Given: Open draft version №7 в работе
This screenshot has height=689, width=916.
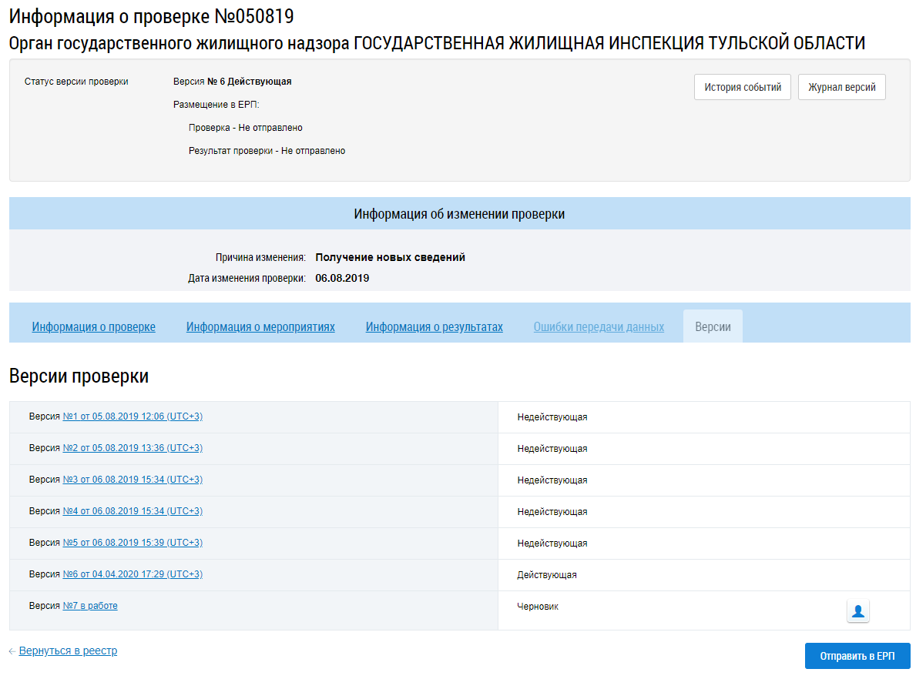Looking at the screenshot, I should pos(90,606).
